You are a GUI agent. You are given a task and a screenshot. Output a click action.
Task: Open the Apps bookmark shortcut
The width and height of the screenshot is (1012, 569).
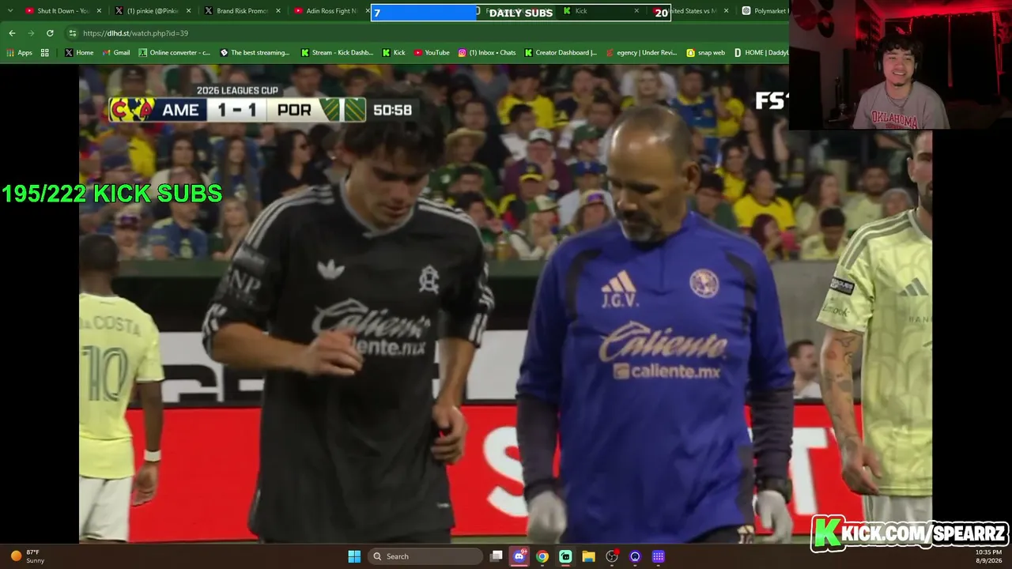[20, 53]
